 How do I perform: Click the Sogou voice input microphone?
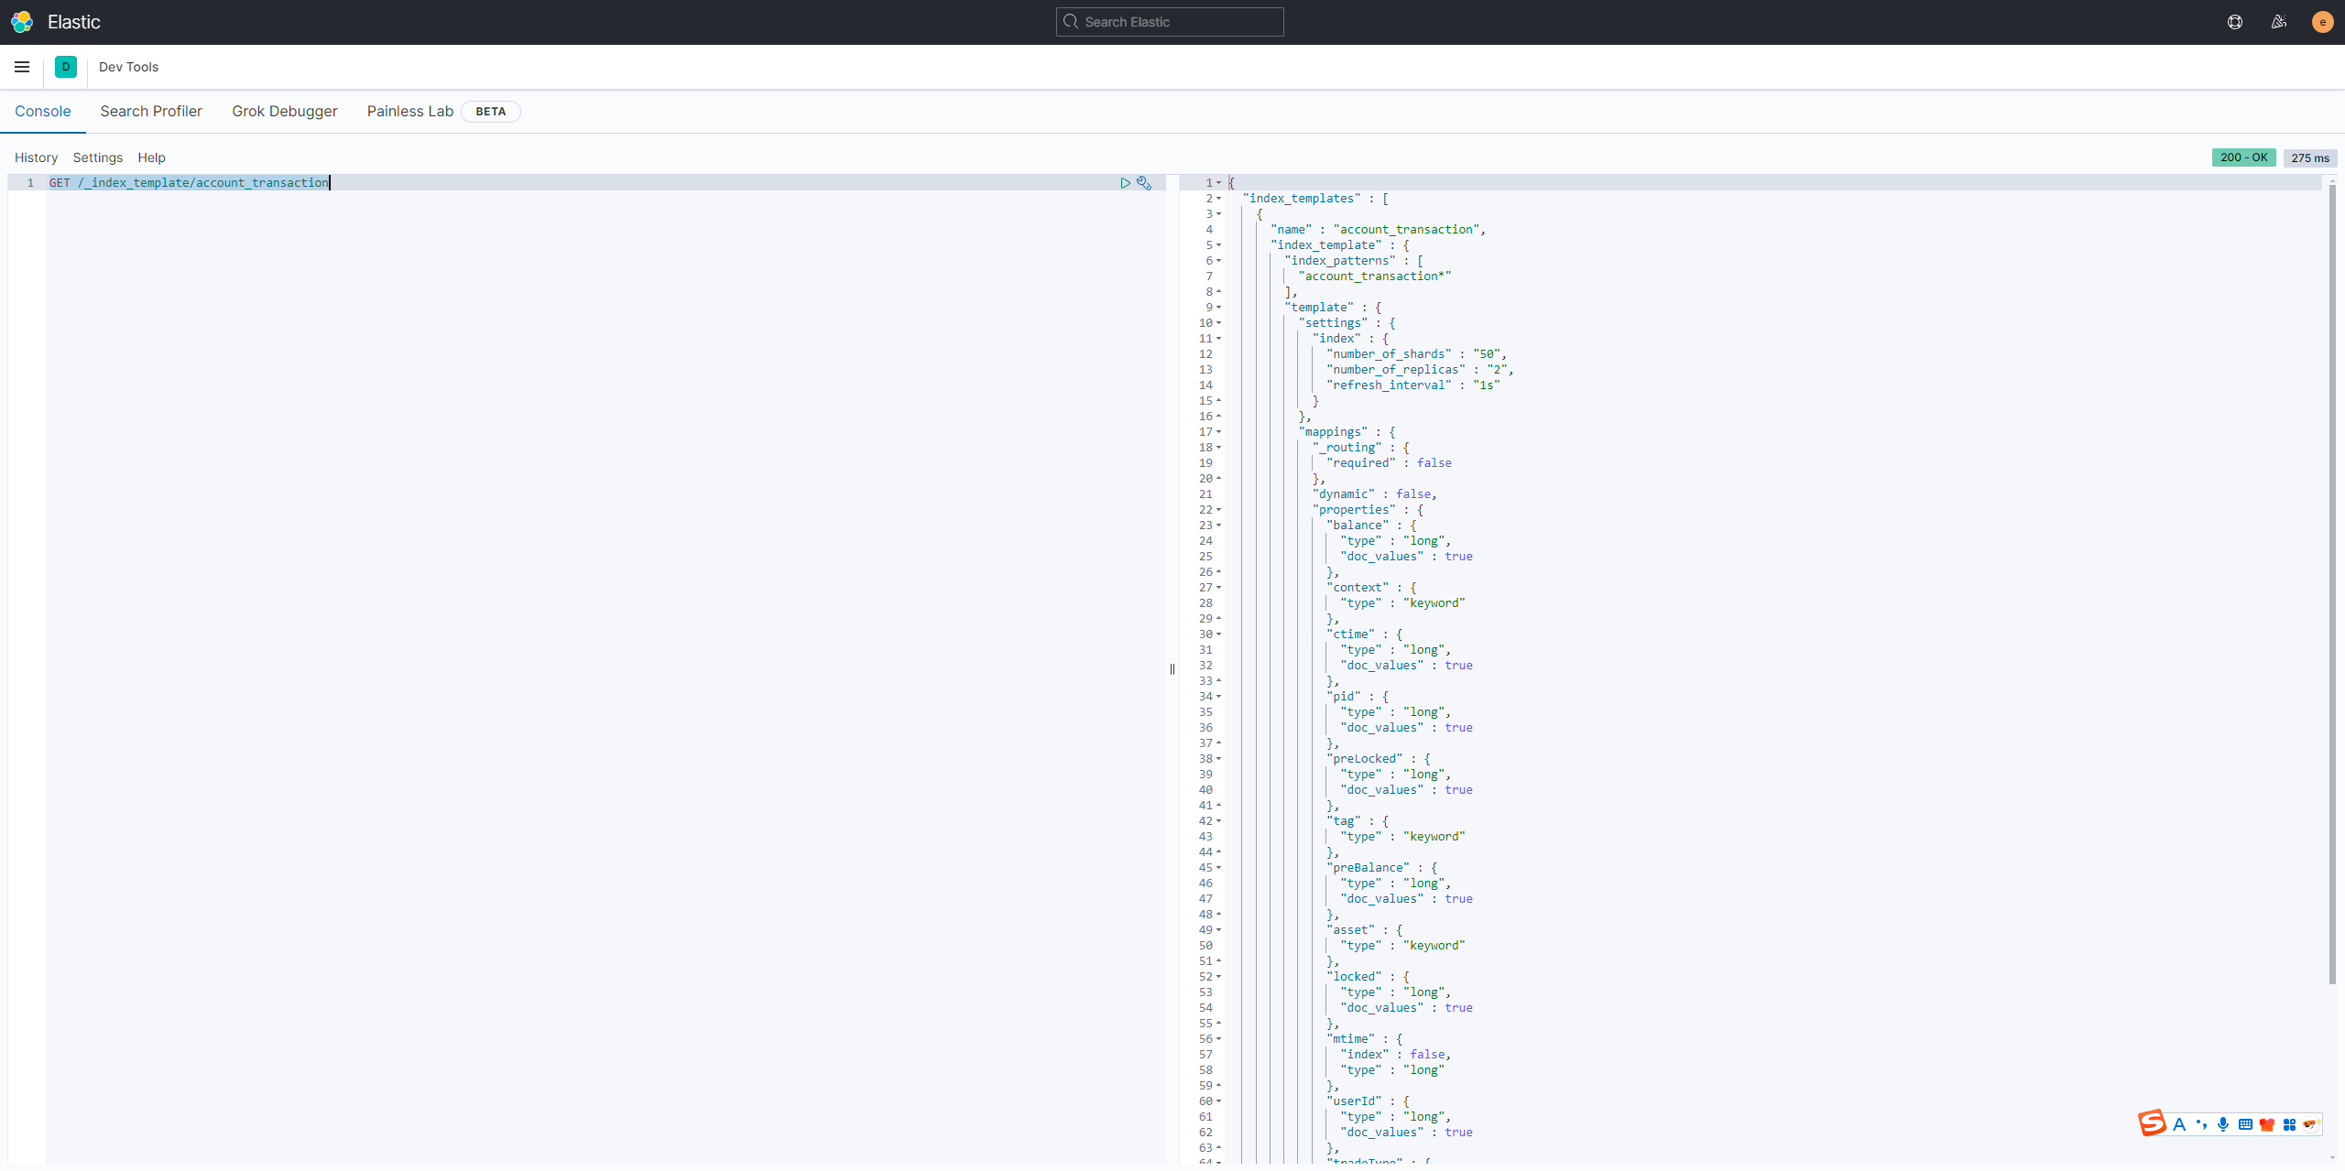point(2223,1124)
